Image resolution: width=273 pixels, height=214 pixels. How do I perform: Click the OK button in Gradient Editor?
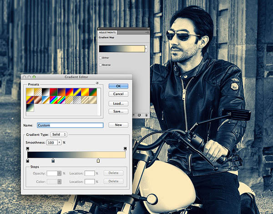118,86
